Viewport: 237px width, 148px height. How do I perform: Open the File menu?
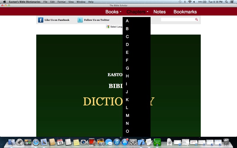[45, 2]
